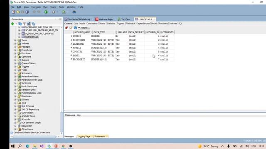The width and height of the screenshot is (266, 149).
Task: Click the binoculars Find DB Object icon
Action: point(74,12)
